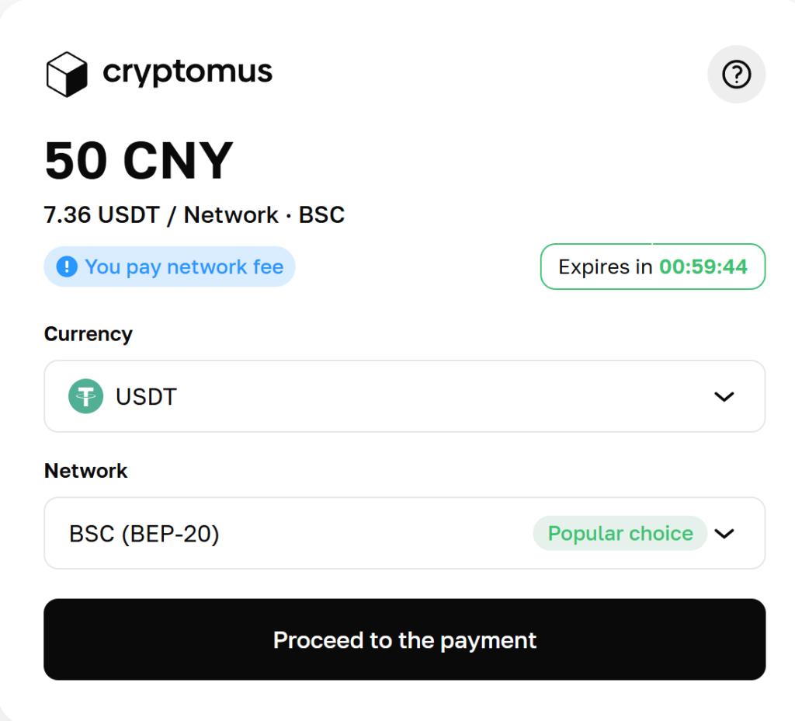The height and width of the screenshot is (721, 795).
Task: Click the Expires in countdown timer box
Action: pyautogui.click(x=653, y=266)
